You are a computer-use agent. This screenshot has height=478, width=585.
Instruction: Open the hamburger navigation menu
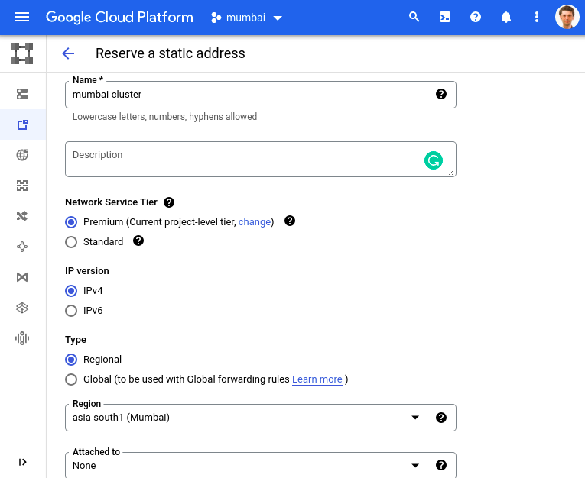[x=22, y=17]
